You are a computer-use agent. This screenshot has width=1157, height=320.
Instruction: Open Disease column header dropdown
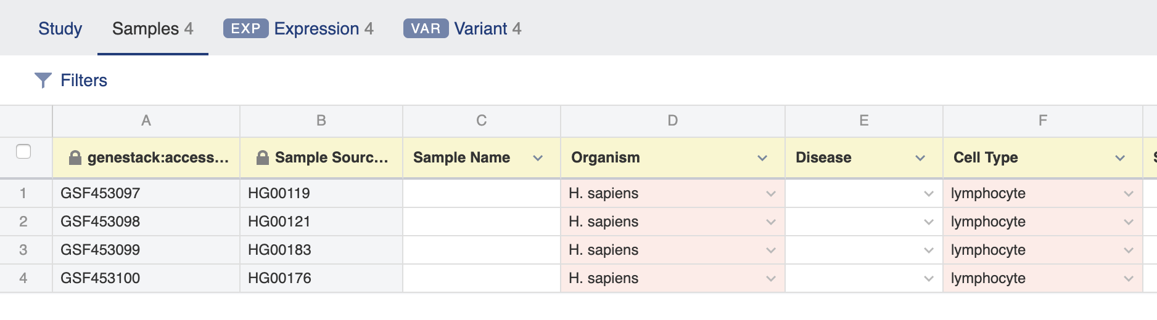tap(920, 158)
